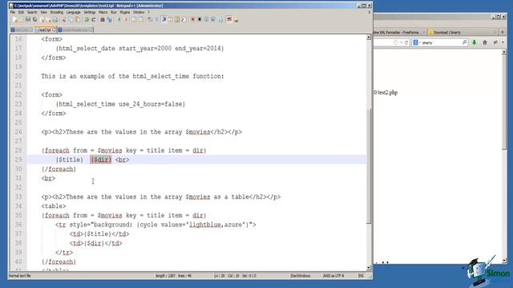Open the Replace dialog toolbar icon
The width and height of the screenshot is (513, 288).
(109, 19)
